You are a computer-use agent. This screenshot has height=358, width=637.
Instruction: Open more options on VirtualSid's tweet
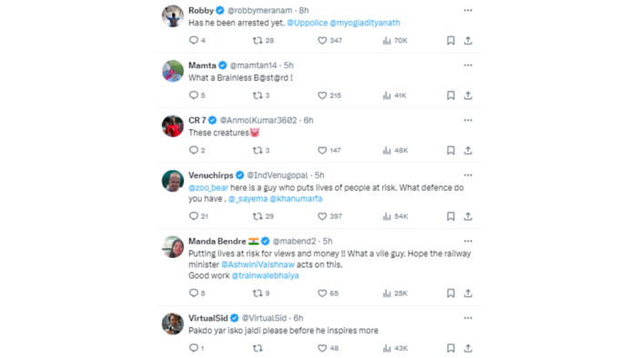[468, 318]
